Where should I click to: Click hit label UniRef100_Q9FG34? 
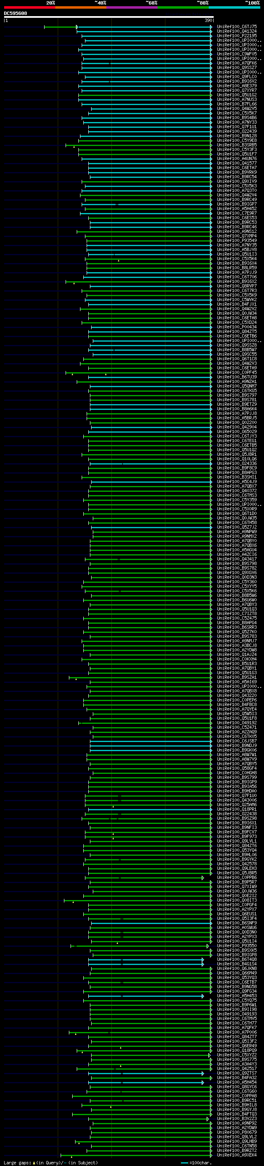[237, 991]
